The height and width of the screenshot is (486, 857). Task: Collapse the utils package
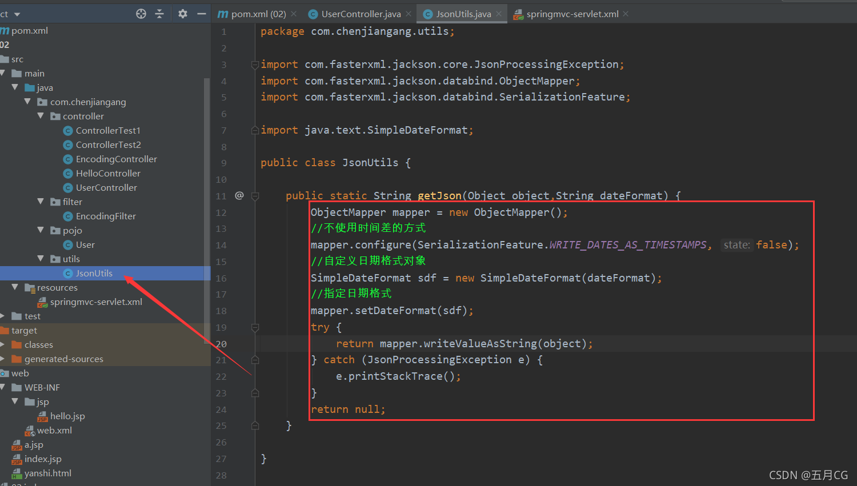[x=41, y=259]
